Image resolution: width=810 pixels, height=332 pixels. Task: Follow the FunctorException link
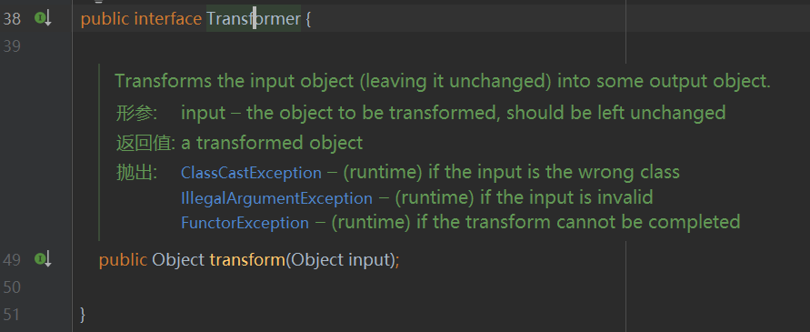pyautogui.click(x=245, y=223)
